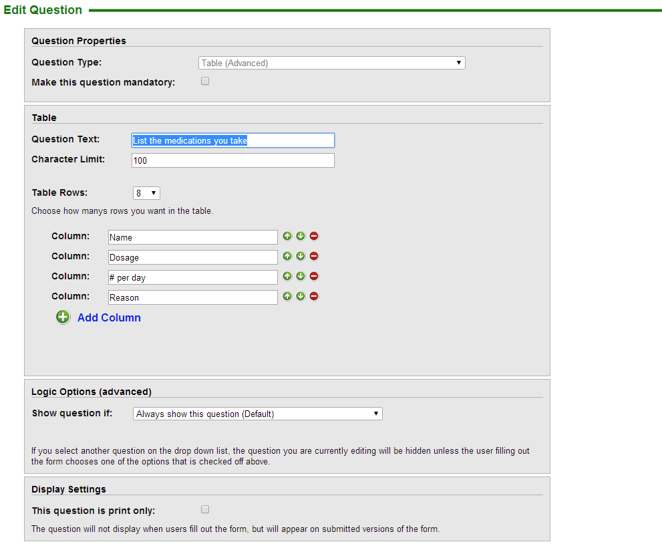Edit the Reason column field
Image resolution: width=662 pixels, height=548 pixels.
click(x=193, y=297)
